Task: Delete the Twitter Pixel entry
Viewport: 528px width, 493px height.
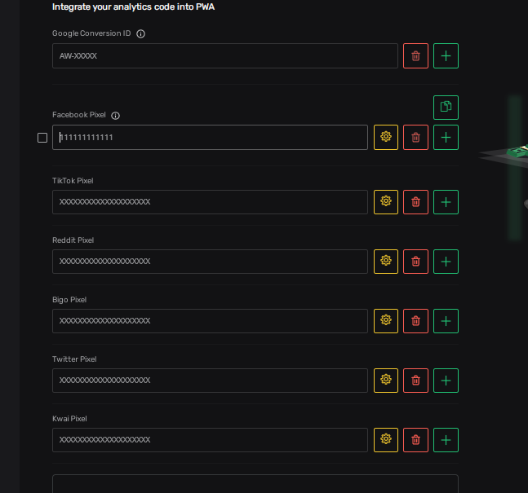Action: [415, 381]
